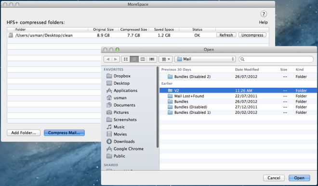Image resolution: width=318 pixels, height=186 pixels.
Task: Select Public in Favorites sidebar
Action: click(x=116, y=156)
